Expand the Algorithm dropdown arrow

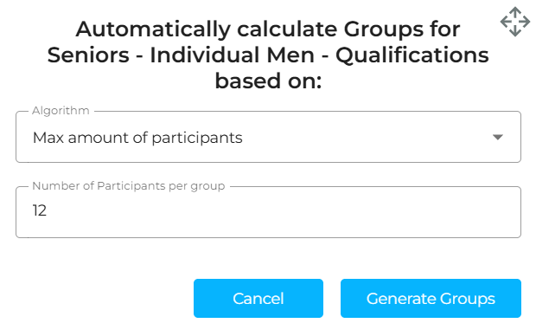pyautogui.click(x=498, y=137)
